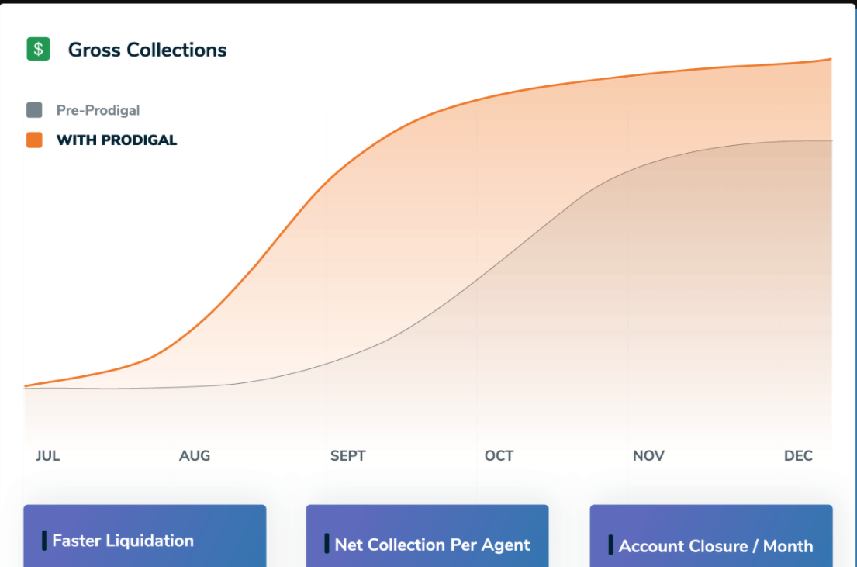The height and width of the screenshot is (567, 857).
Task: Click the orange WITH PRODIGAL swatch
Action: coord(34,140)
